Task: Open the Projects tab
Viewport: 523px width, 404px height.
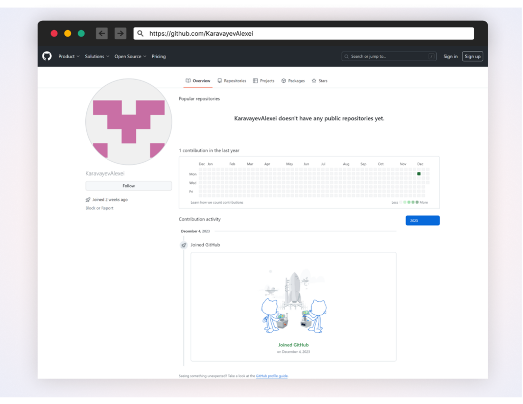Action: click(264, 81)
